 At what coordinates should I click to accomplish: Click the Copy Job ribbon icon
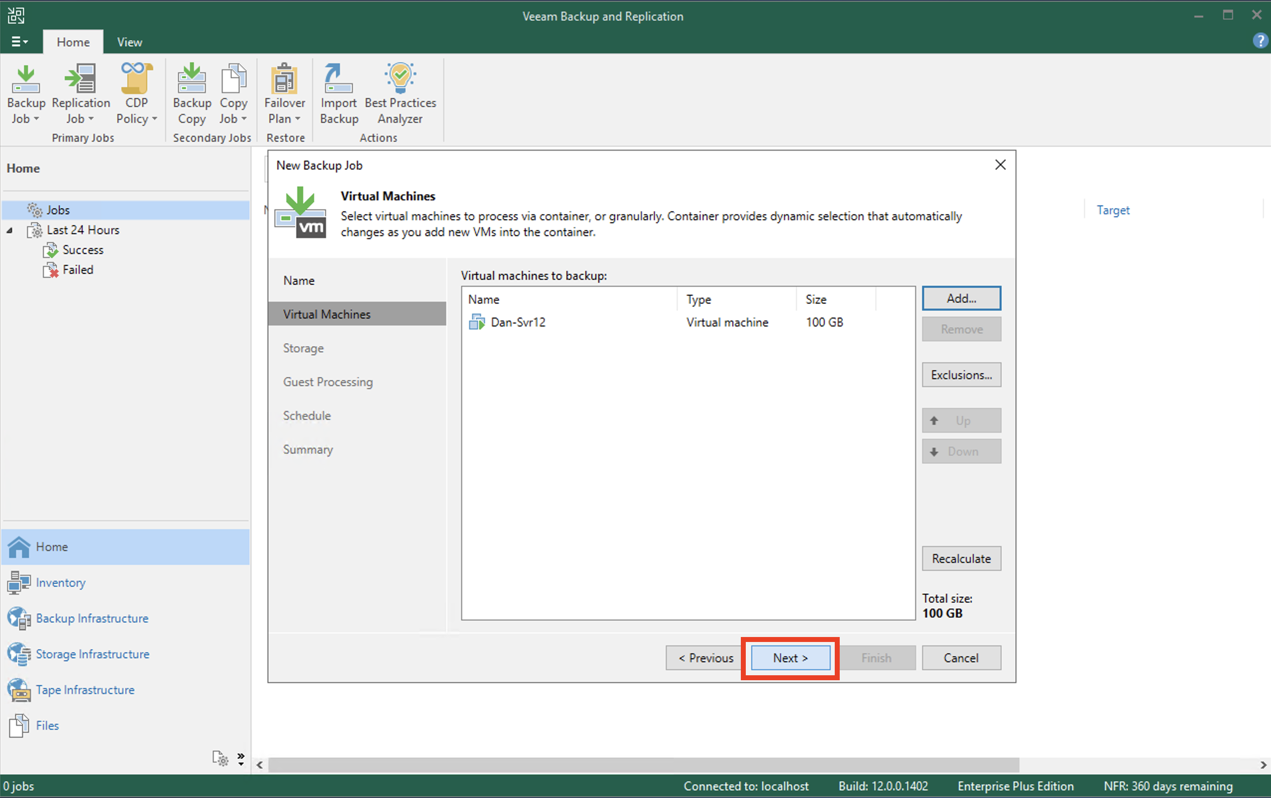pyautogui.click(x=233, y=79)
